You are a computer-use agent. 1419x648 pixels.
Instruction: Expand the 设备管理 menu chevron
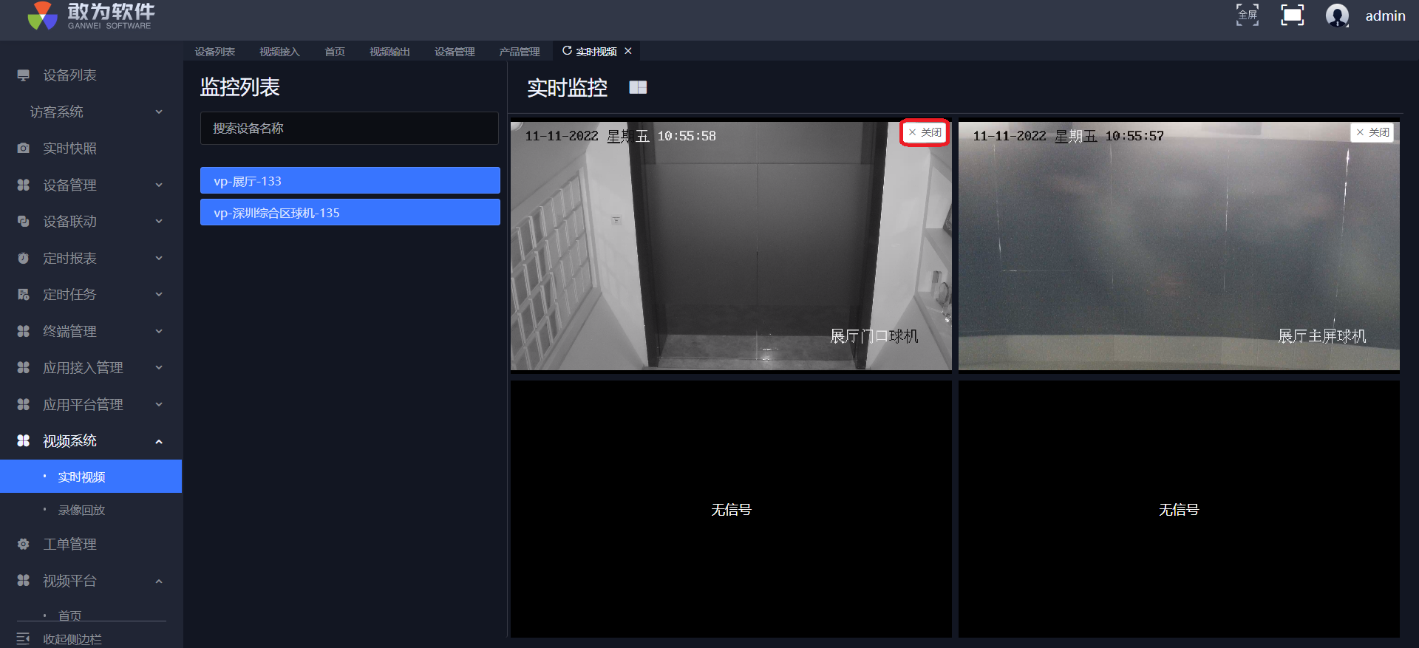159,185
